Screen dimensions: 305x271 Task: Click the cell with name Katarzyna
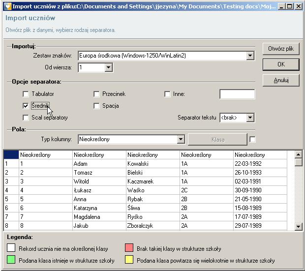pos(99,208)
